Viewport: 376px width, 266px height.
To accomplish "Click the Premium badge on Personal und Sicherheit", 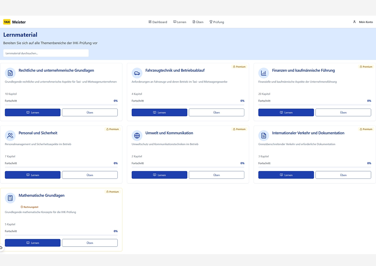I will coord(112,129).
